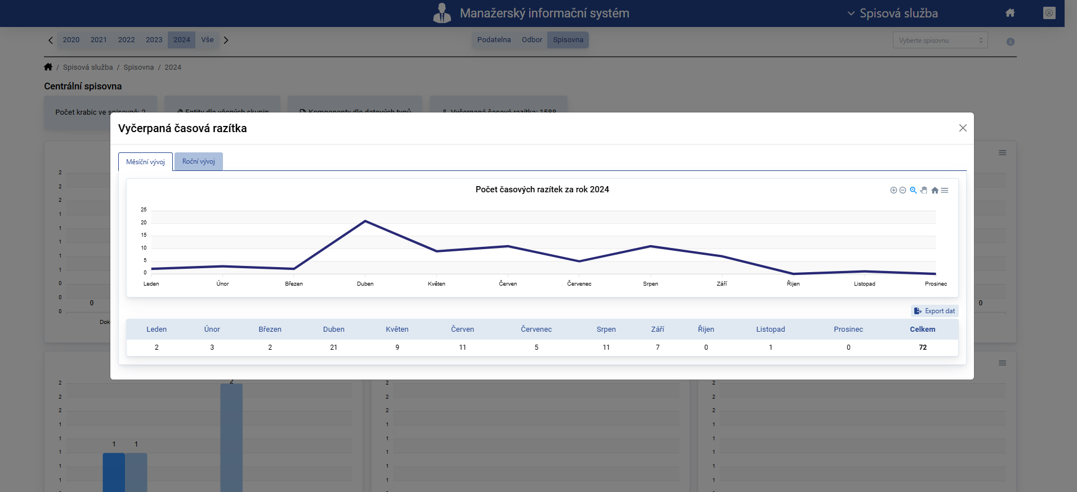This screenshot has width=1077, height=492.
Task: Enable the panning hand tool
Action: tap(924, 190)
